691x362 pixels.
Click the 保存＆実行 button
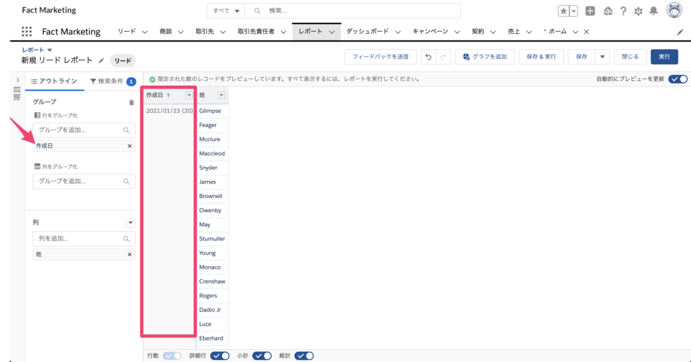[541, 57]
